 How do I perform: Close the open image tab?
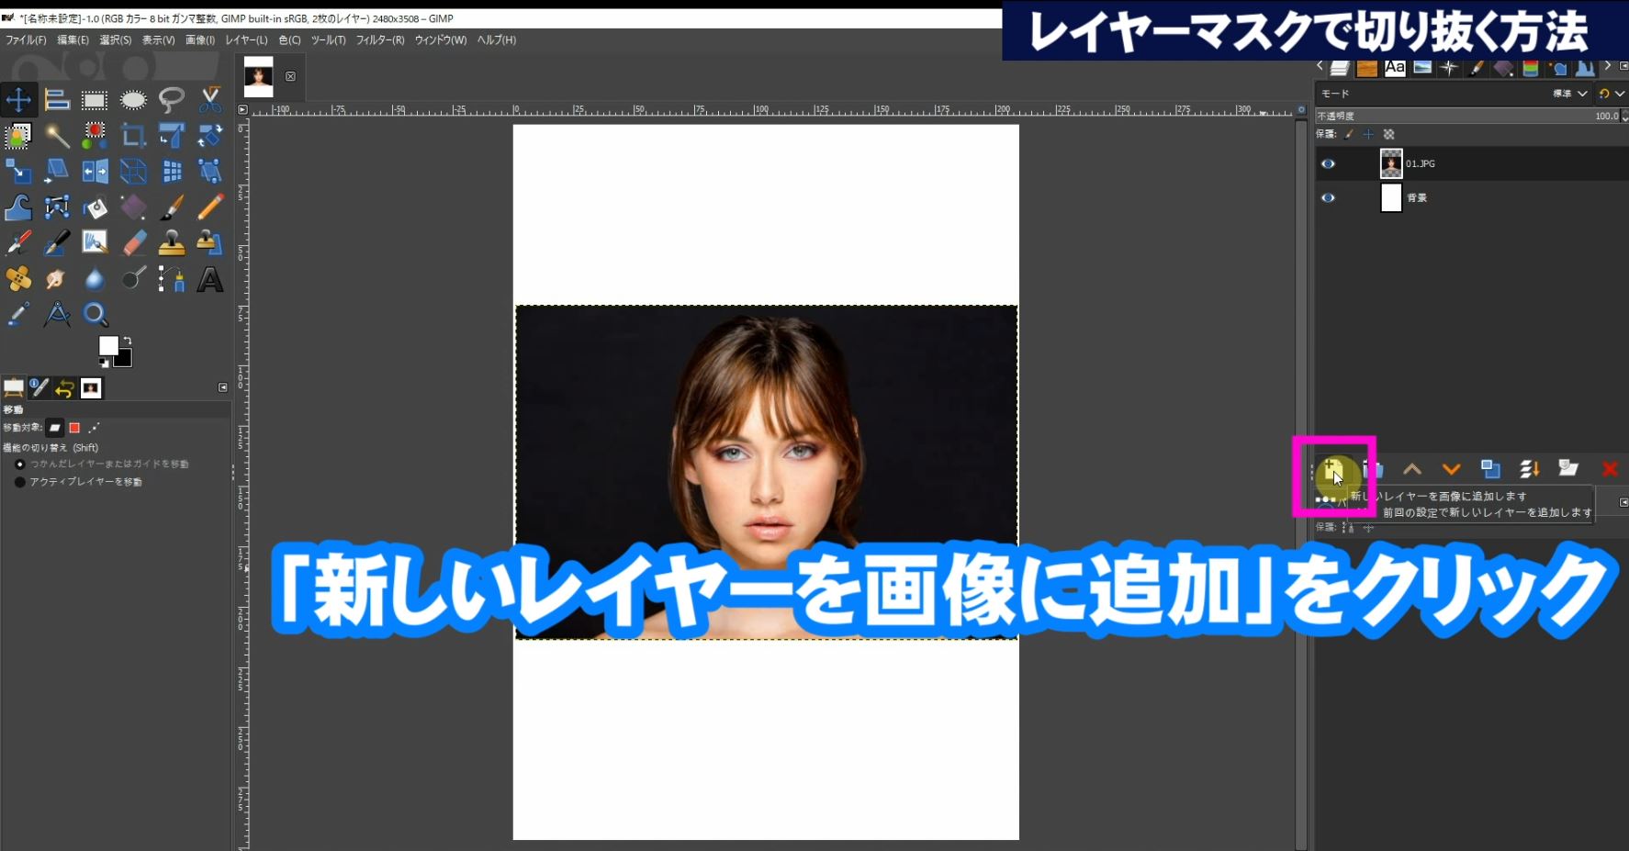point(290,76)
